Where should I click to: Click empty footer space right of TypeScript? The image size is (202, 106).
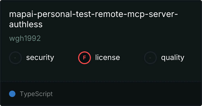(x=128, y=94)
